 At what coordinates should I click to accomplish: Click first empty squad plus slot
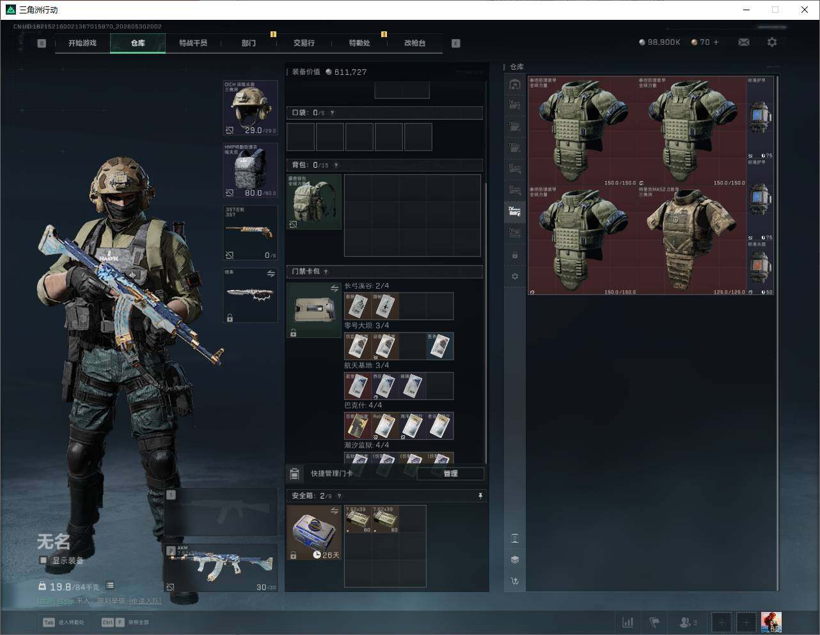[721, 622]
